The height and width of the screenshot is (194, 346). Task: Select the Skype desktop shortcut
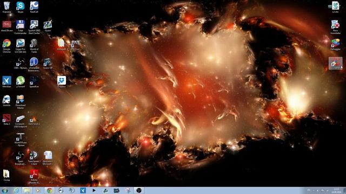[21, 7]
